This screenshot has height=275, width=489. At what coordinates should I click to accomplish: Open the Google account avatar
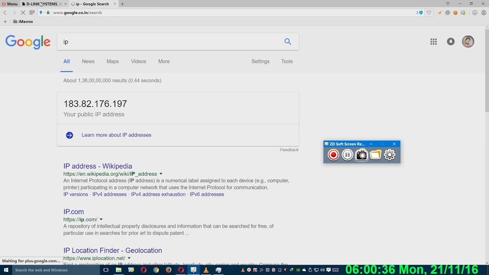(x=468, y=42)
